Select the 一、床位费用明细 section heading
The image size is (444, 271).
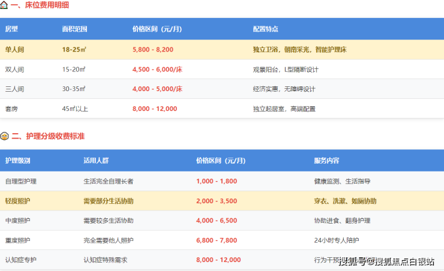click(x=40, y=6)
